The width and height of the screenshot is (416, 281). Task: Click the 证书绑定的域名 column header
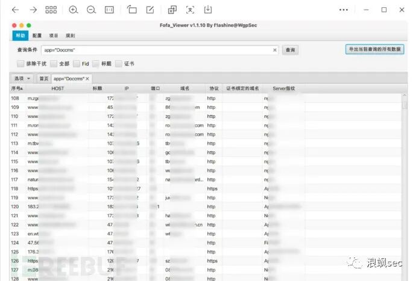click(x=242, y=88)
